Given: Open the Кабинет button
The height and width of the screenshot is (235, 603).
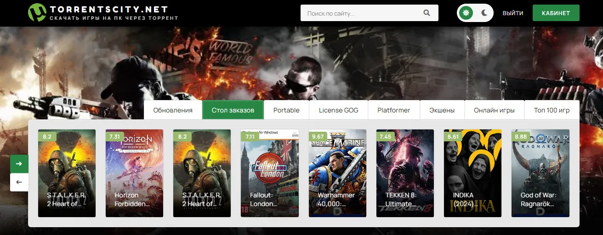Looking at the screenshot, I should tap(556, 13).
